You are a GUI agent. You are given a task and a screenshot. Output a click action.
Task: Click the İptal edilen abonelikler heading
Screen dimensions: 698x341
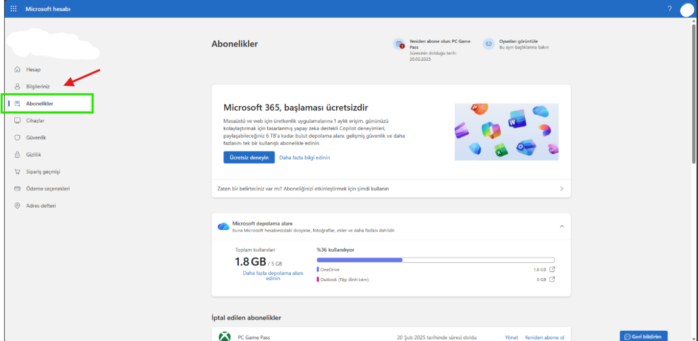[x=246, y=318]
